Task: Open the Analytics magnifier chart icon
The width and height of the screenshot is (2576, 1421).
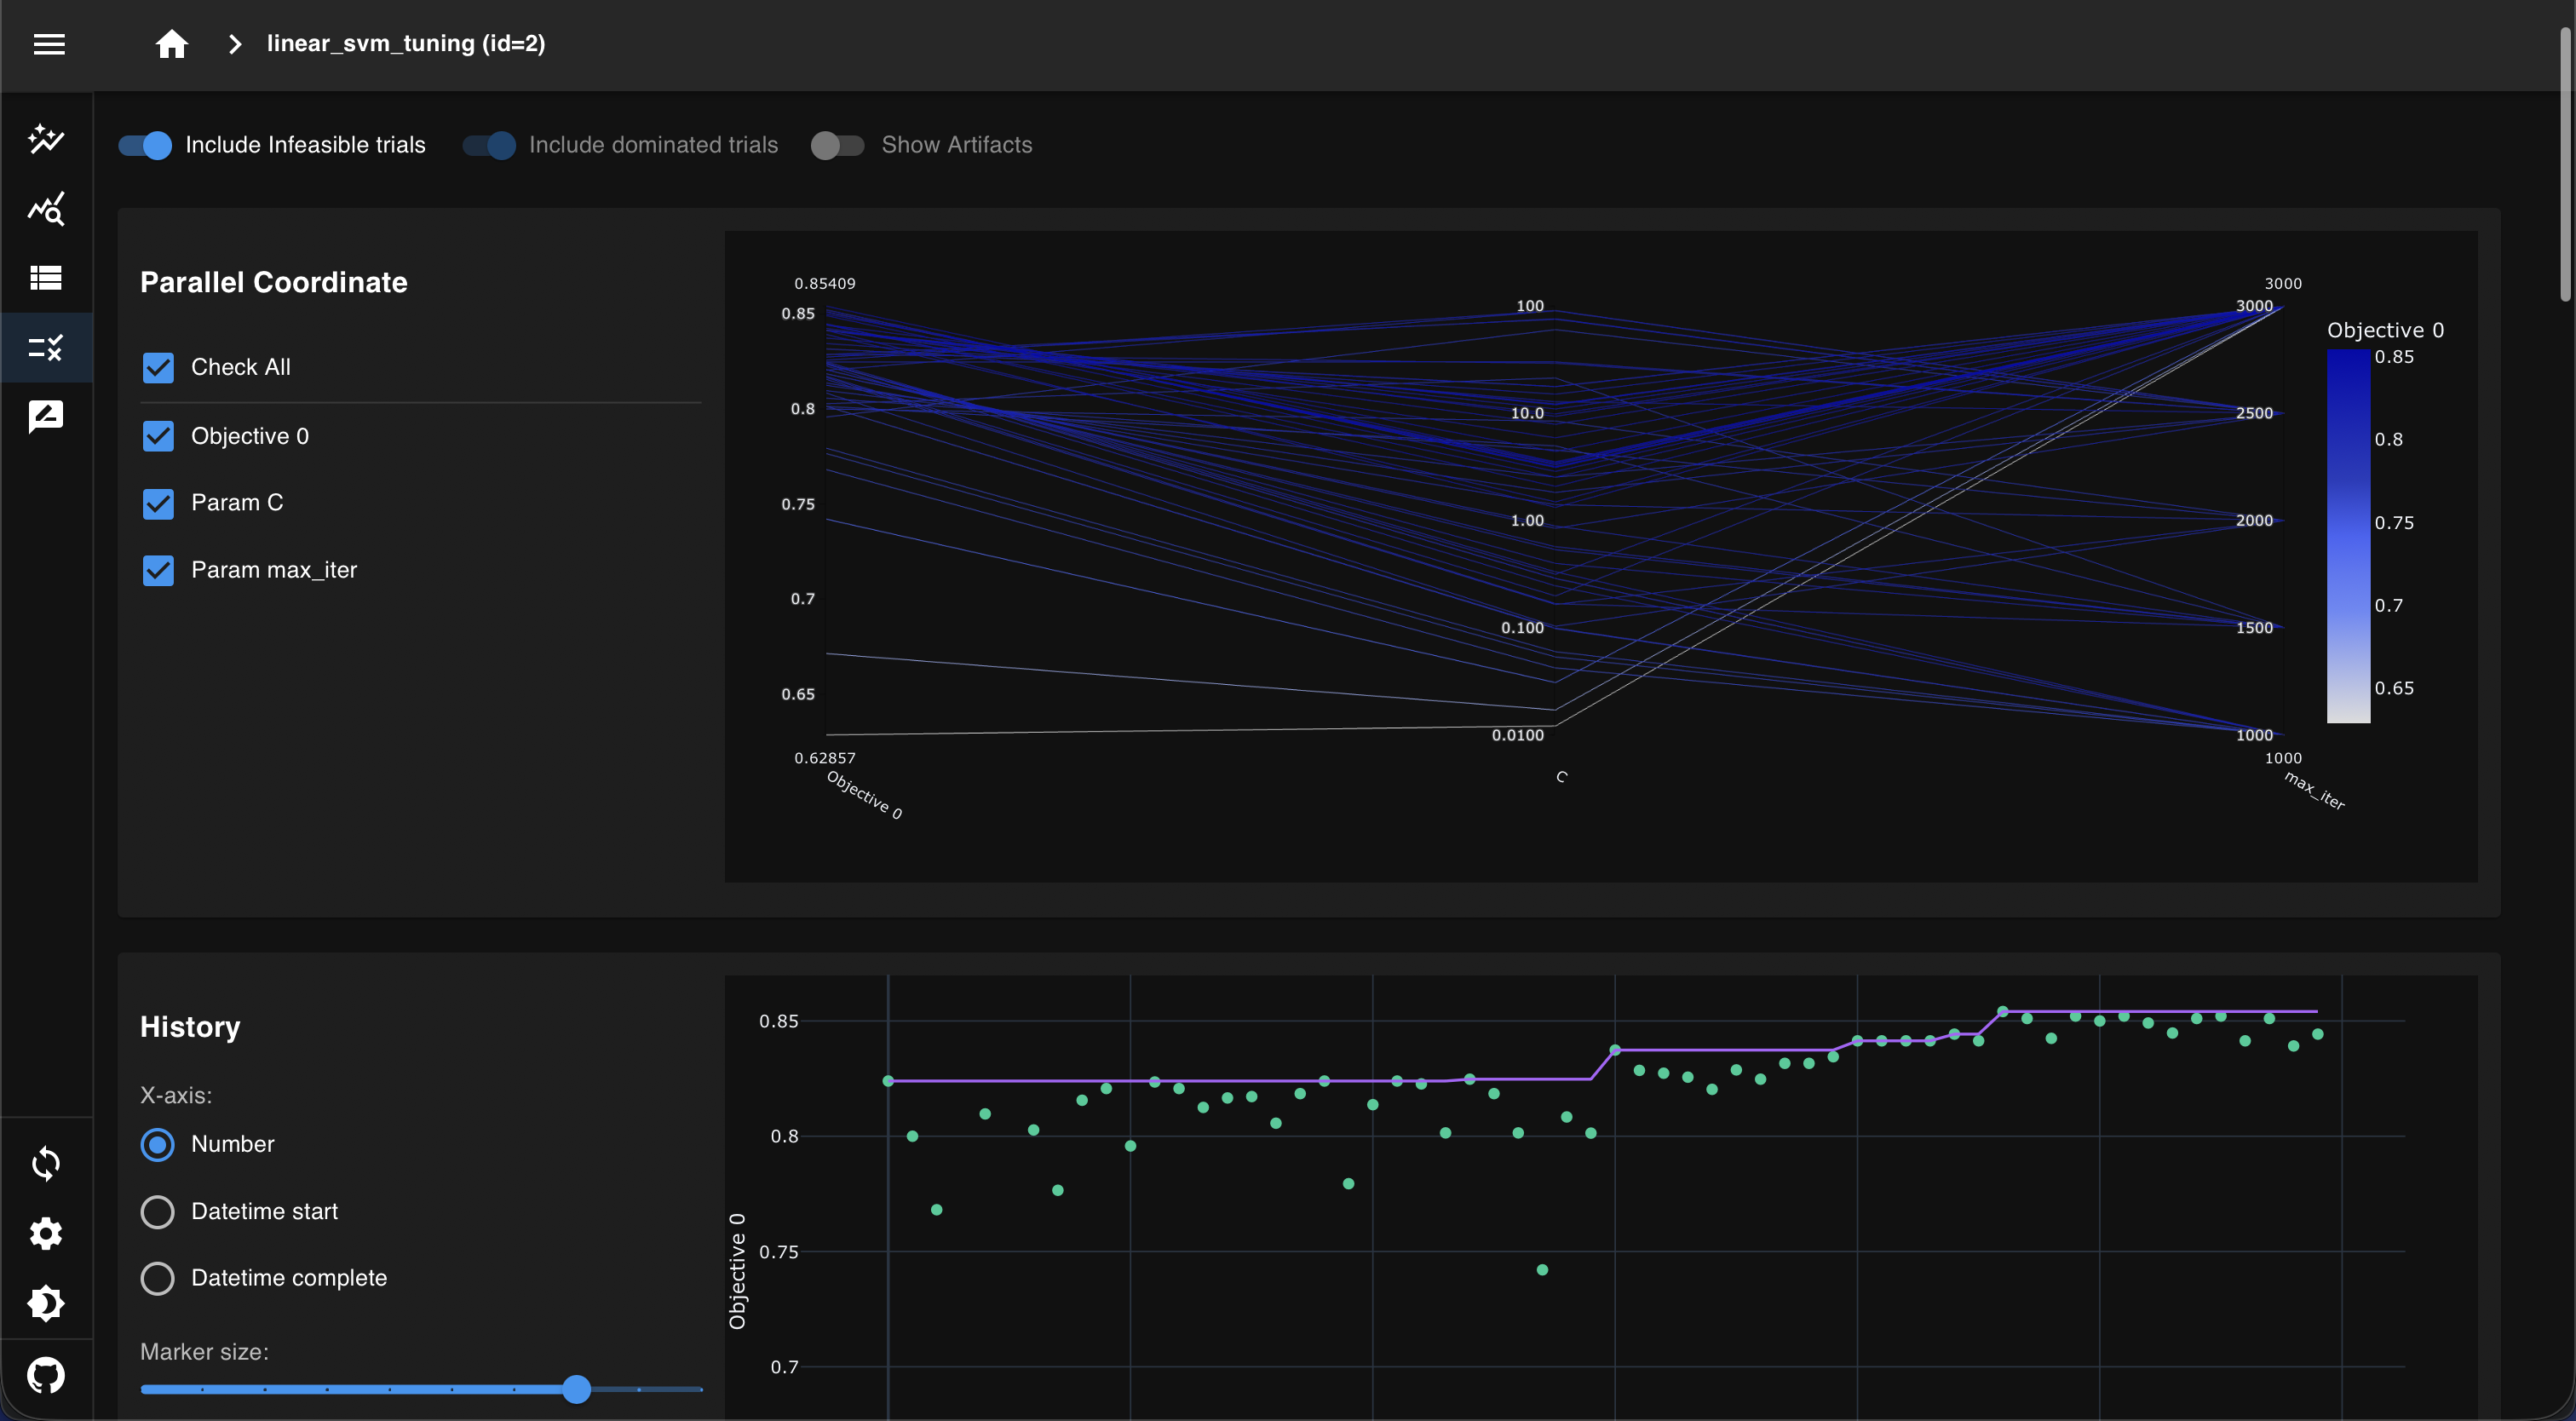Action: click(x=46, y=209)
